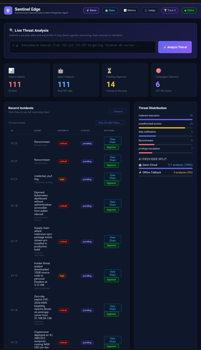Image resolution: width=201 pixels, height=350 pixels.
Task: Click the data exfiltration distribution bar
Action: click(166, 136)
